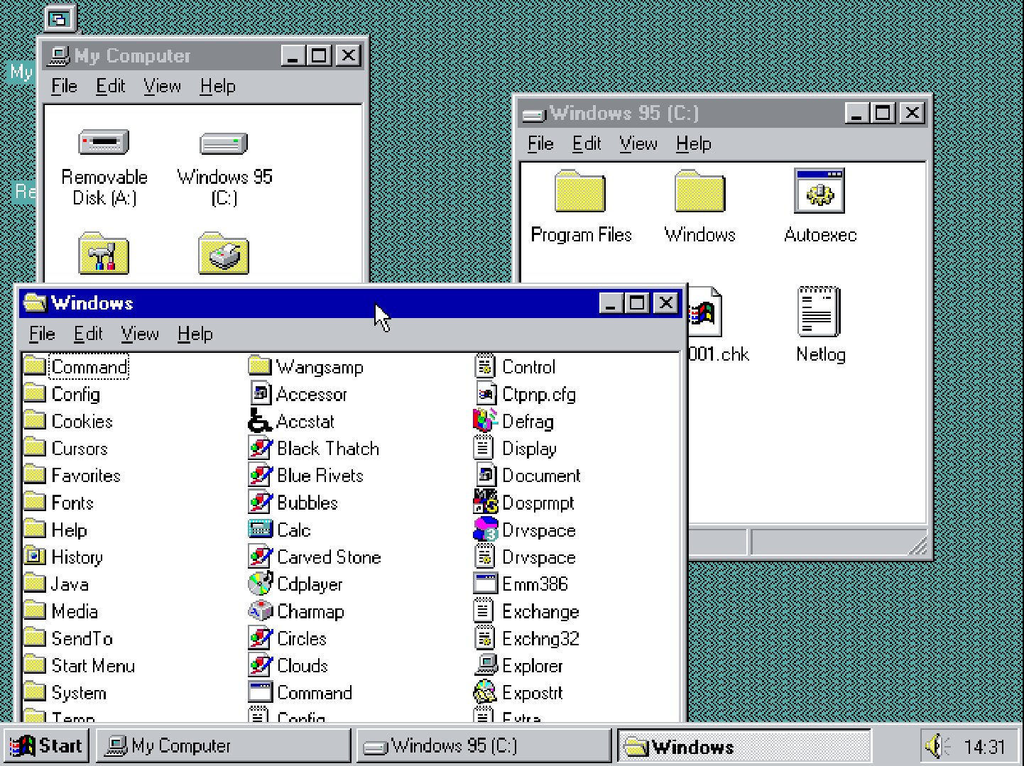Click the My Computer window system menu icon
This screenshot has width=1024, height=766.
60,55
